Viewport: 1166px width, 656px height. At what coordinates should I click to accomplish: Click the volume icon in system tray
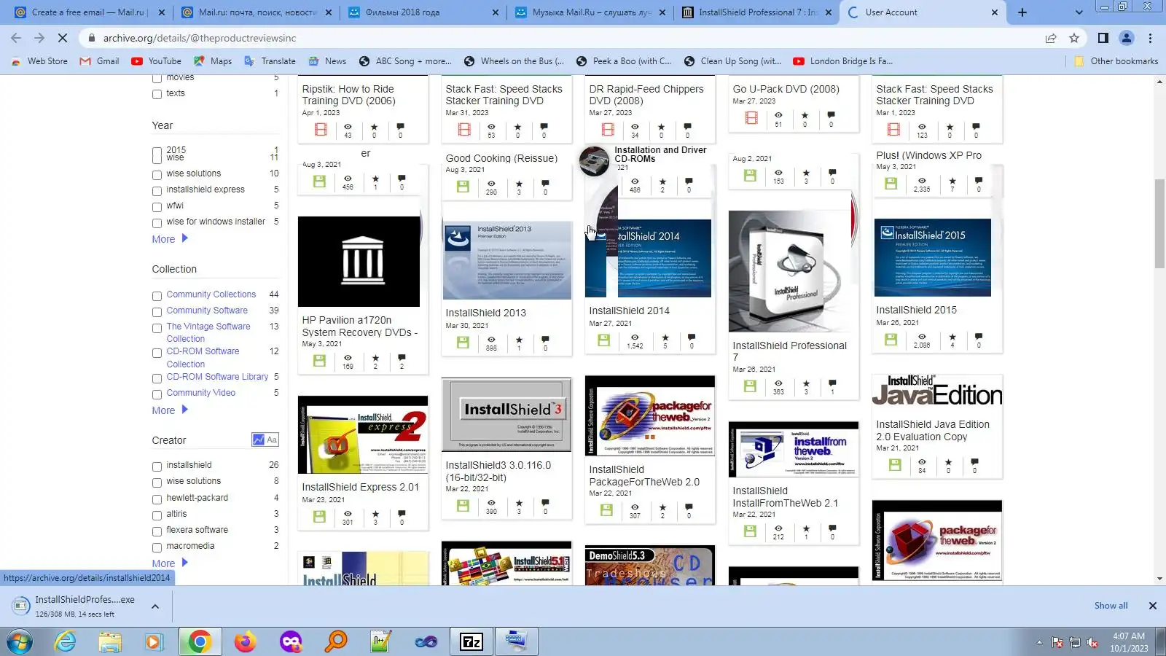coord(1092,642)
